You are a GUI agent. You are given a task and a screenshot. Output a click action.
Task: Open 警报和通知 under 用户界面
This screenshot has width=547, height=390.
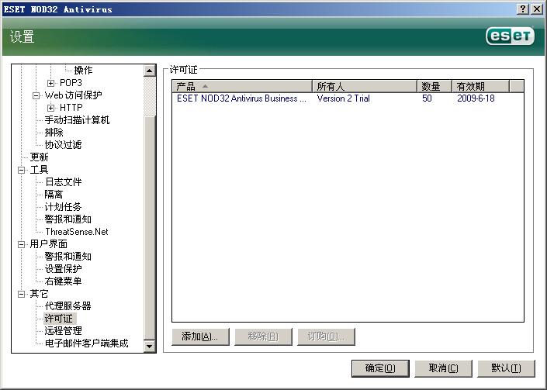coord(68,257)
